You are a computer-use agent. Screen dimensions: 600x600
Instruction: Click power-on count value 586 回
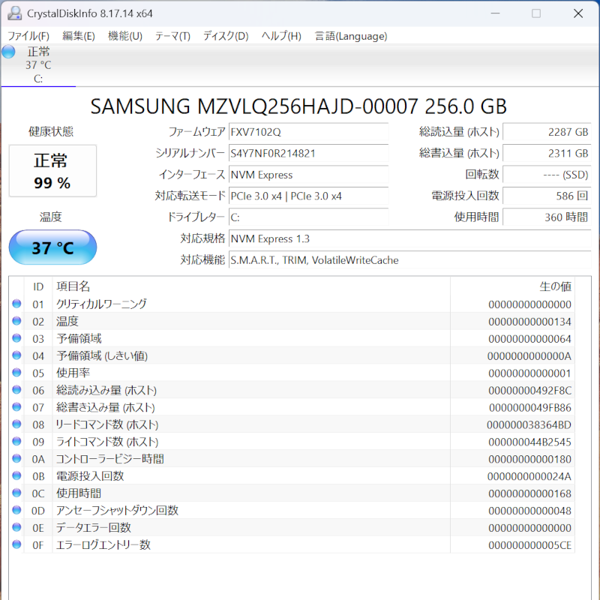pos(547,196)
